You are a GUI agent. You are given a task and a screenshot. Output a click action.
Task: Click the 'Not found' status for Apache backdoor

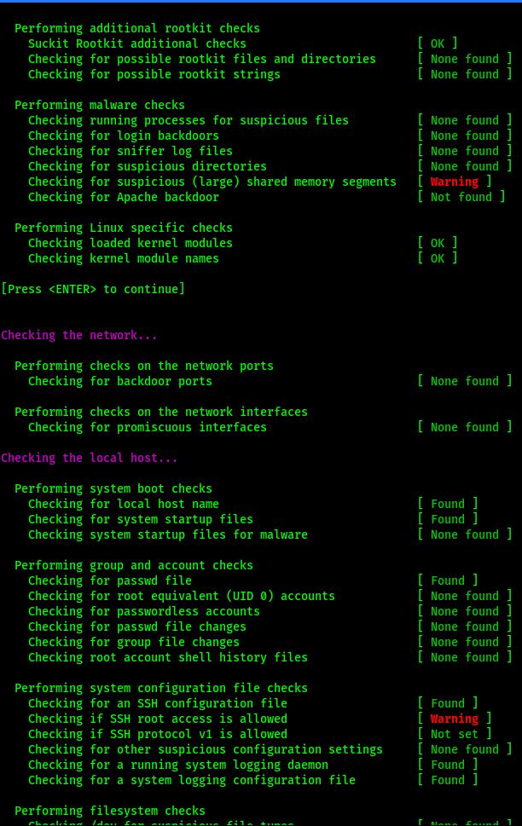click(461, 197)
